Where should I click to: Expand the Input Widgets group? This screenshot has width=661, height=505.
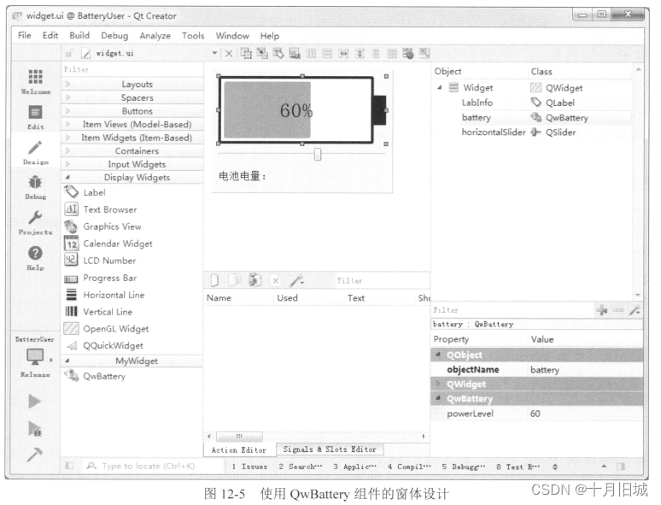click(67, 164)
